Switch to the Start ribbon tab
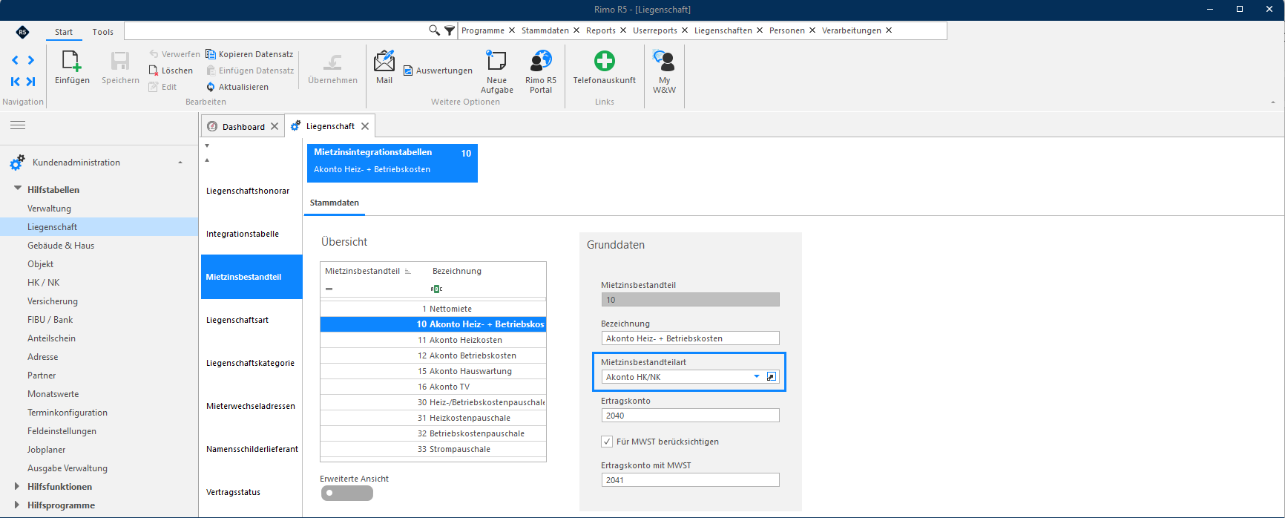The width and height of the screenshot is (1285, 518). [64, 32]
